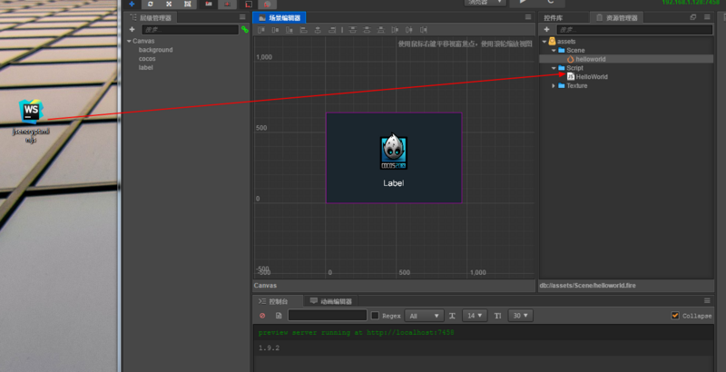The width and height of the screenshot is (726, 372).
Task: Click the distribute horizontal center icon
Action: click(x=409, y=30)
